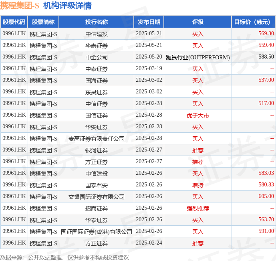
Task: Click the date 2025-03-19
Action: point(149,68)
